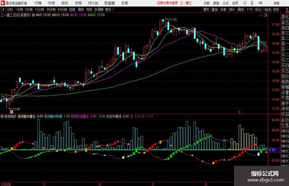Click the diamond icon at chart top-right
Screen dimensions: 289x186
[261, 15]
